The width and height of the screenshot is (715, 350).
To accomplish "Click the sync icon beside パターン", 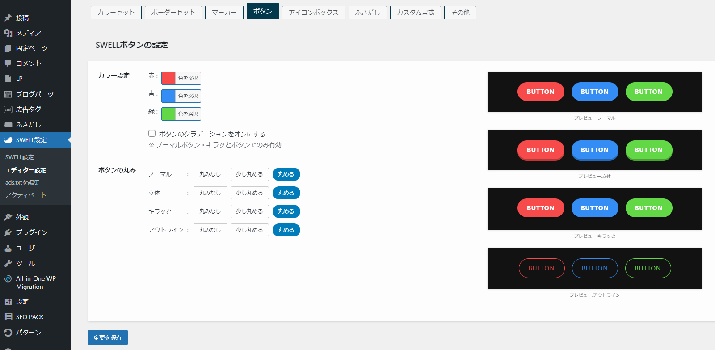I will tap(8, 333).
